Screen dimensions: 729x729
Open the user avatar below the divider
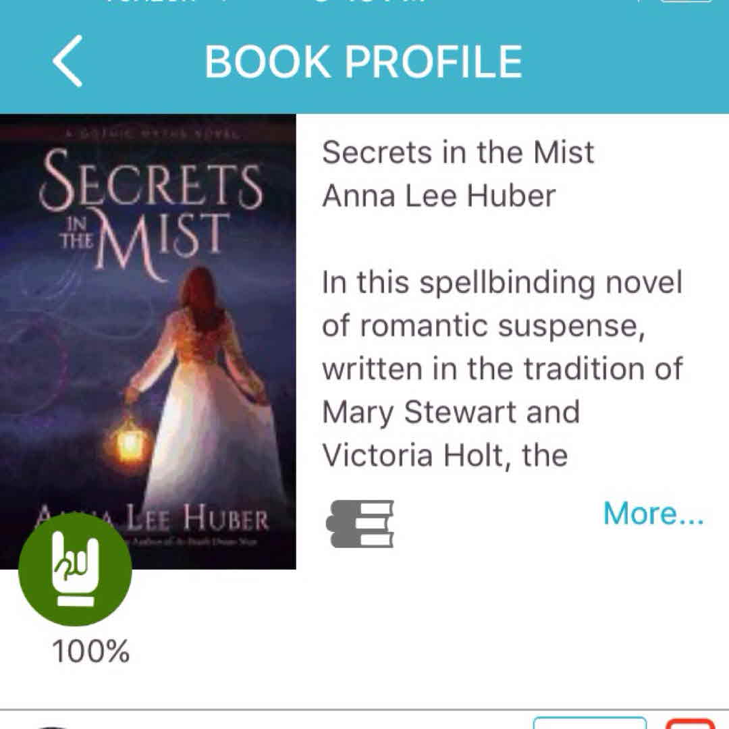(53, 726)
